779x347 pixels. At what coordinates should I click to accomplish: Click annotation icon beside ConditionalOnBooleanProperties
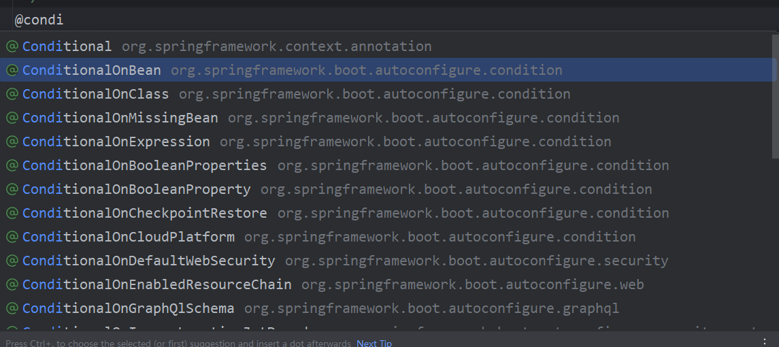12,165
